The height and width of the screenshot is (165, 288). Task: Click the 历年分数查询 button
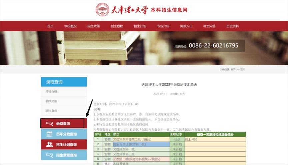tap(64, 134)
